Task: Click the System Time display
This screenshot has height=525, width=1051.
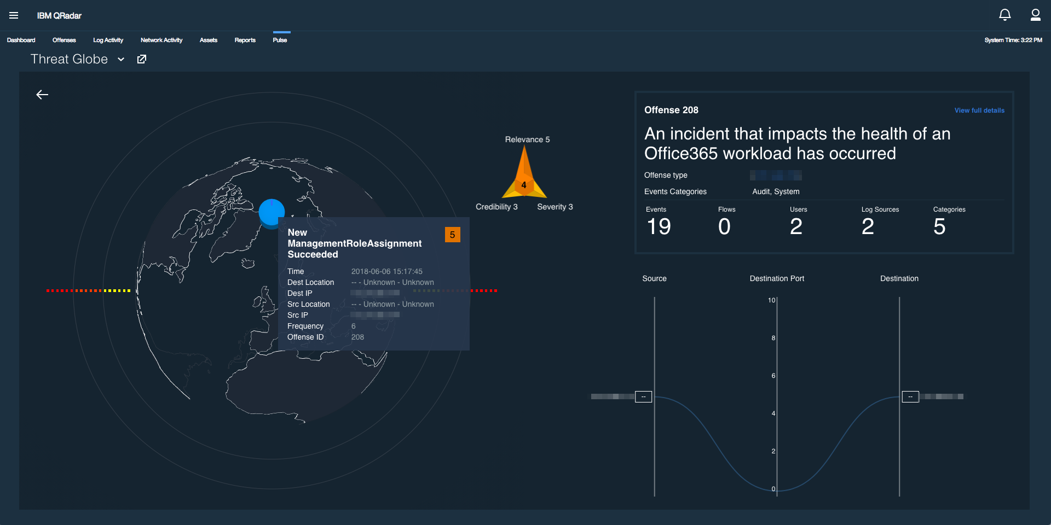Action: tap(1013, 40)
